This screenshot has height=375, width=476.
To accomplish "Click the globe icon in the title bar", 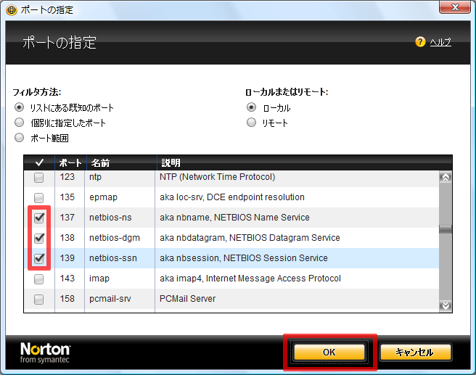I will (11, 10).
